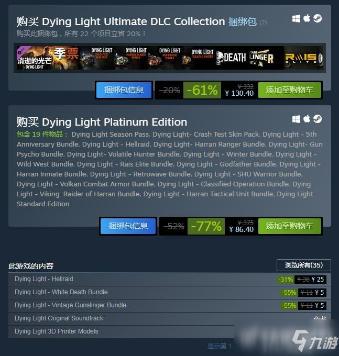
Task: Open 捆绑包信息 for Ultimate DLC Collection
Action: click(x=124, y=90)
